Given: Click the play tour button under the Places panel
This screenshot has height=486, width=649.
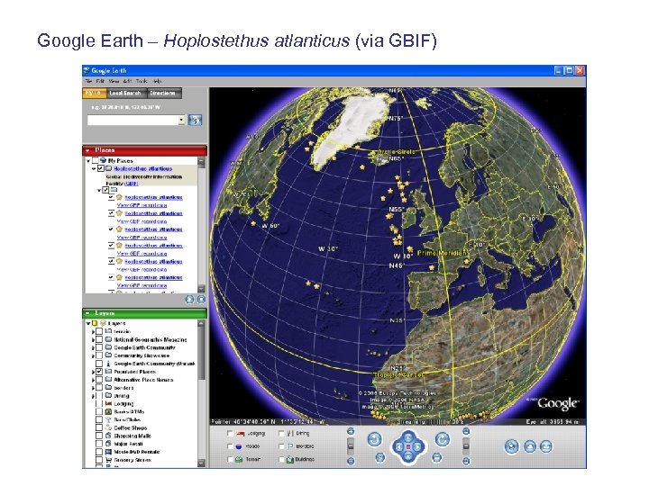Looking at the screenshot, I should (x=189, y=299).
